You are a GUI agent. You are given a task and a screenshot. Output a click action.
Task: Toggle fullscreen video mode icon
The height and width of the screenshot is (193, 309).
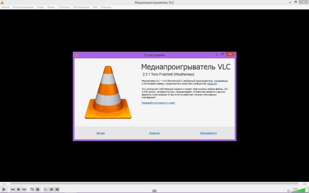pos(32,189)
